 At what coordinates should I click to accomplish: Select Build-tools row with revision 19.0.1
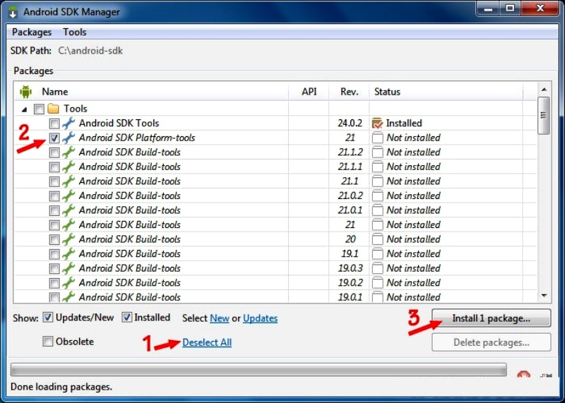tap(130, 297)
